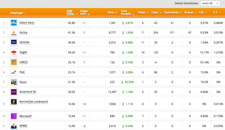Click Koninklijke Landmacht logo thumbnail

coord(14,102)
